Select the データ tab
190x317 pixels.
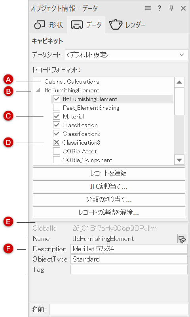(86, 25)
